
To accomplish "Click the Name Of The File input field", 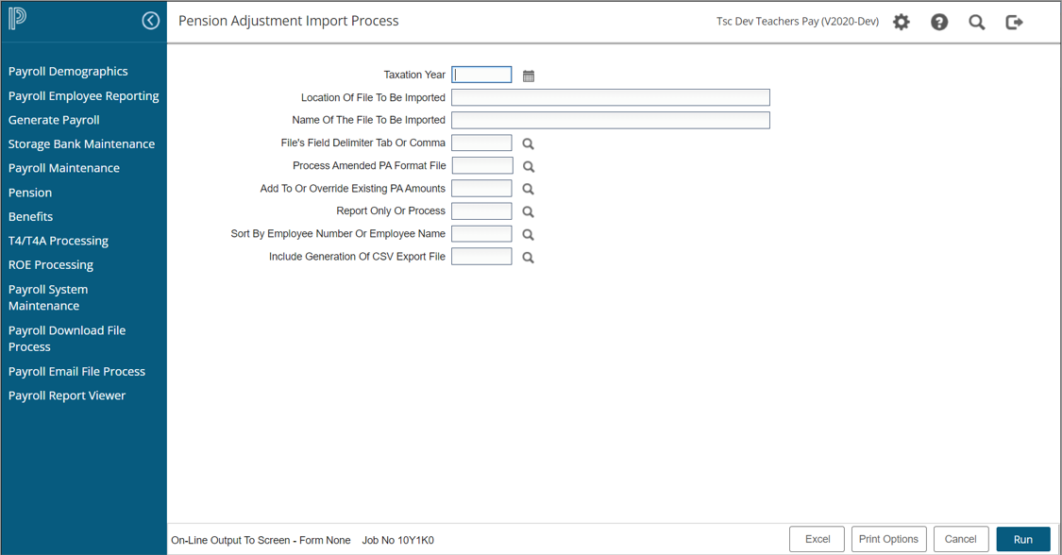I will (610, 120).
